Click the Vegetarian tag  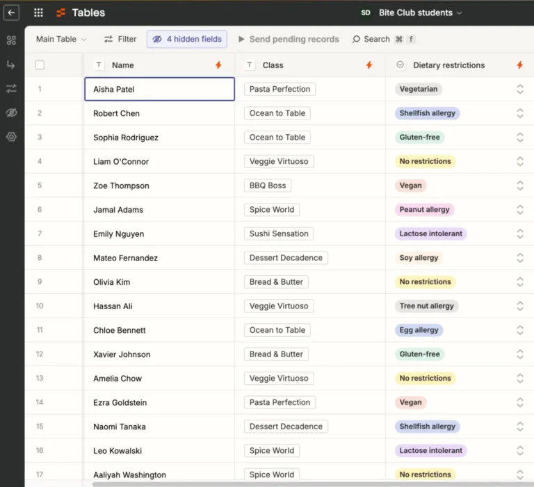click(418, 89)
